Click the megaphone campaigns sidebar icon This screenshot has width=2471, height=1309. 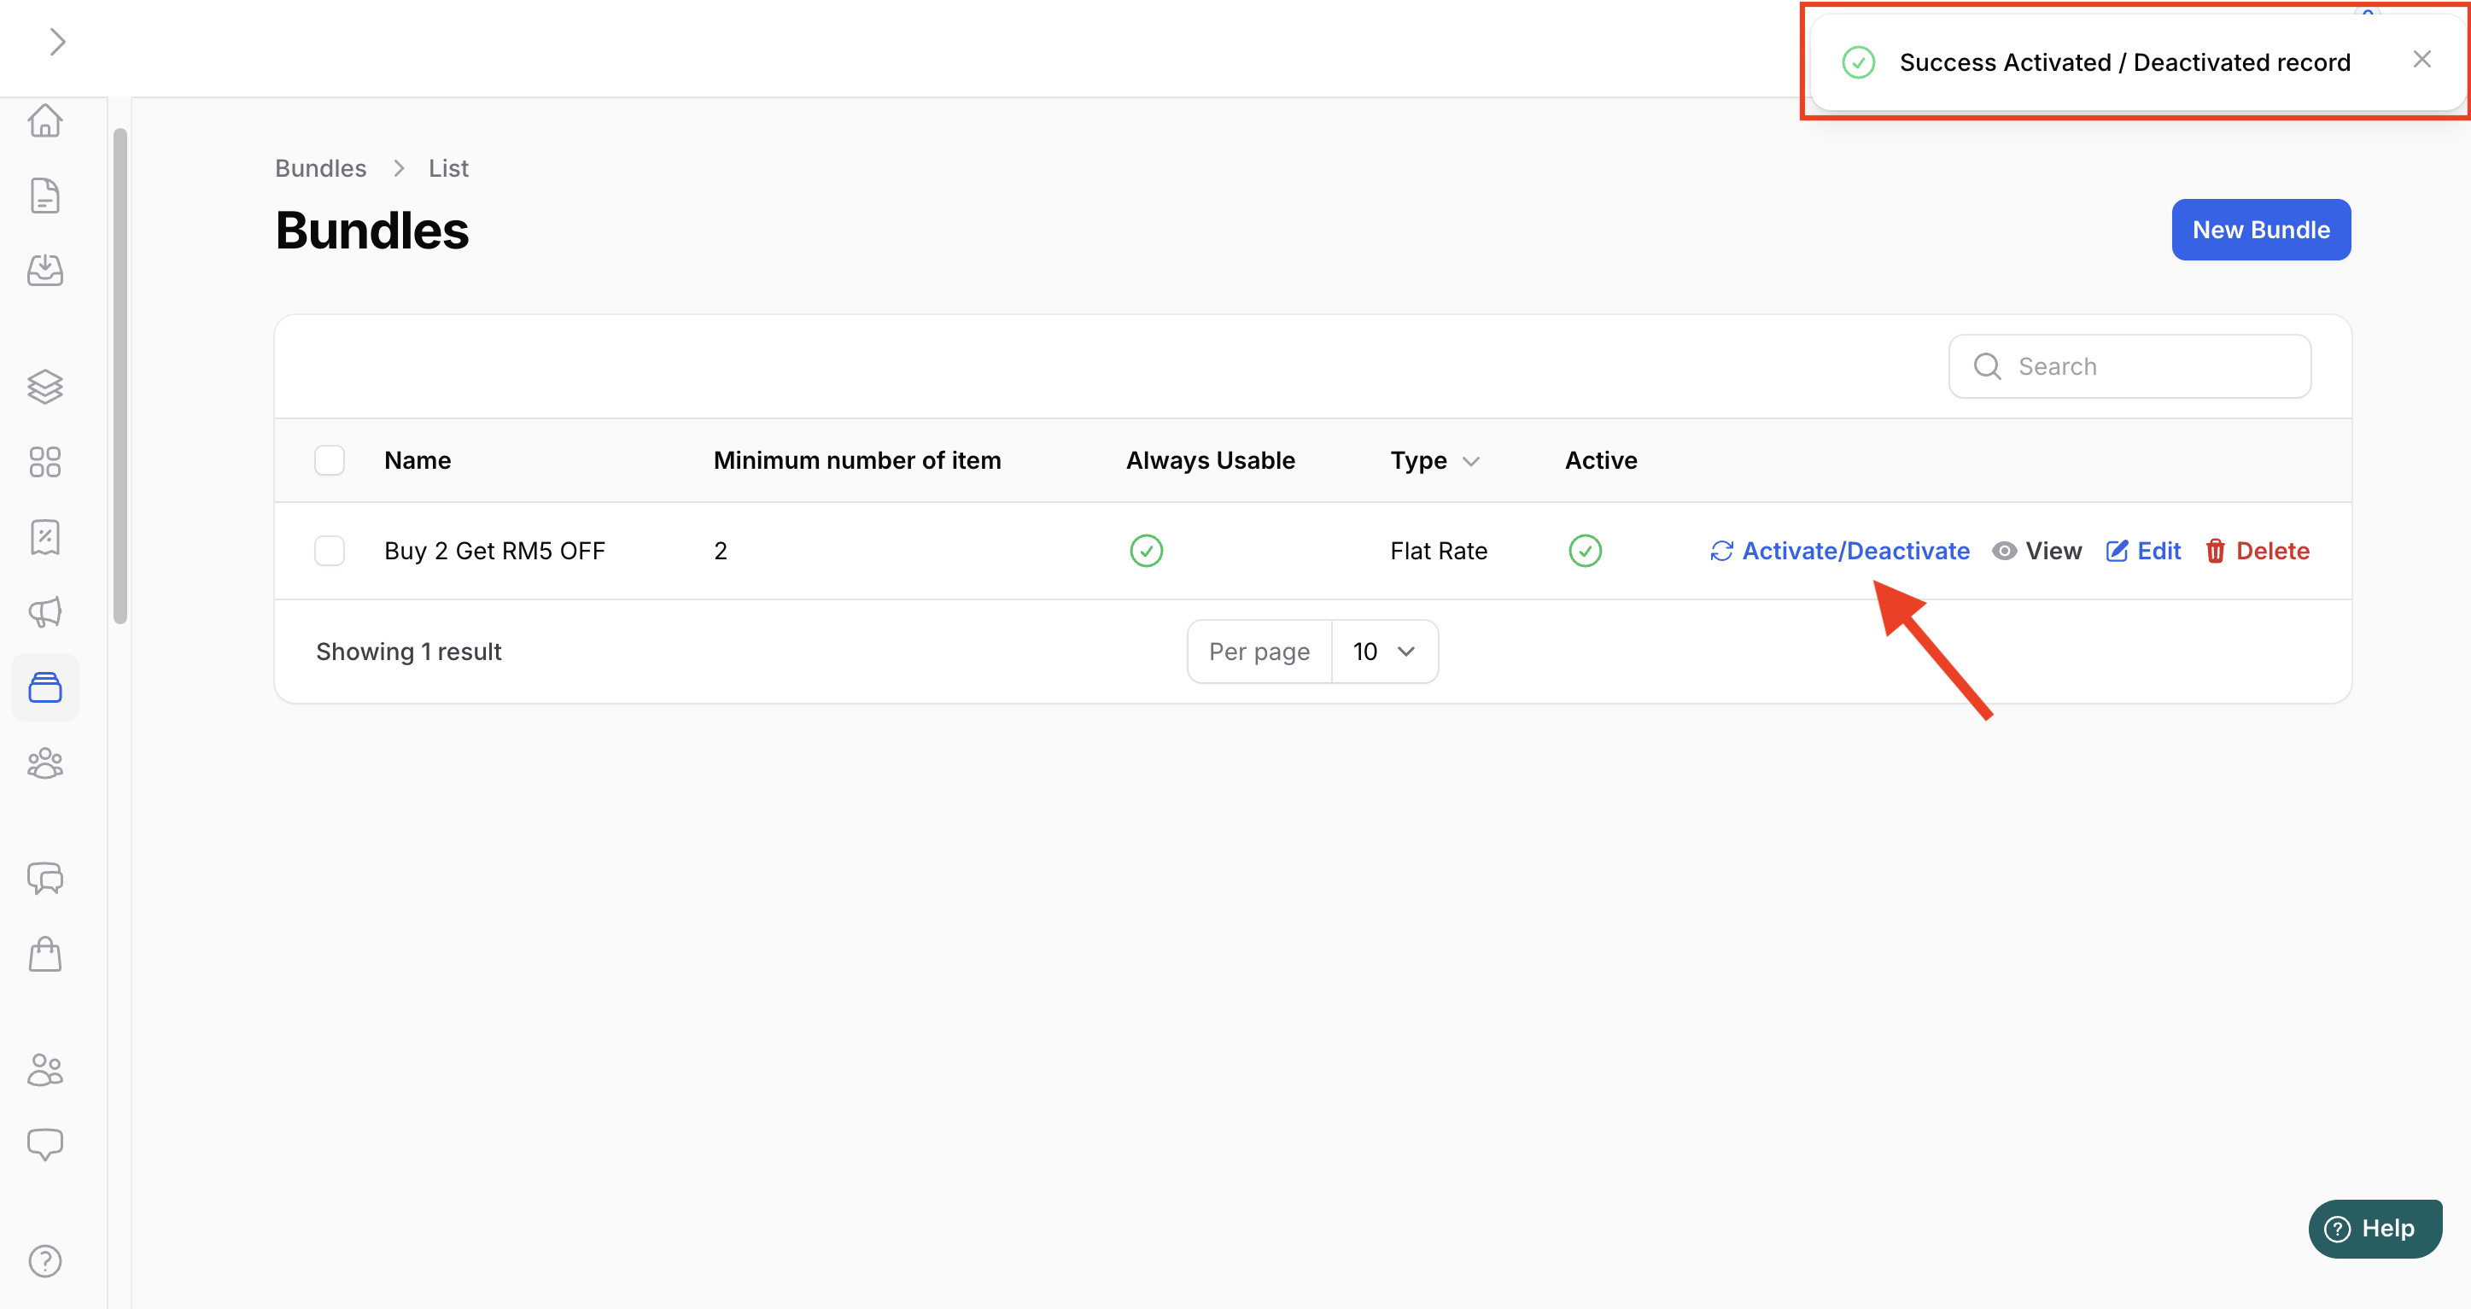[45, 612]
